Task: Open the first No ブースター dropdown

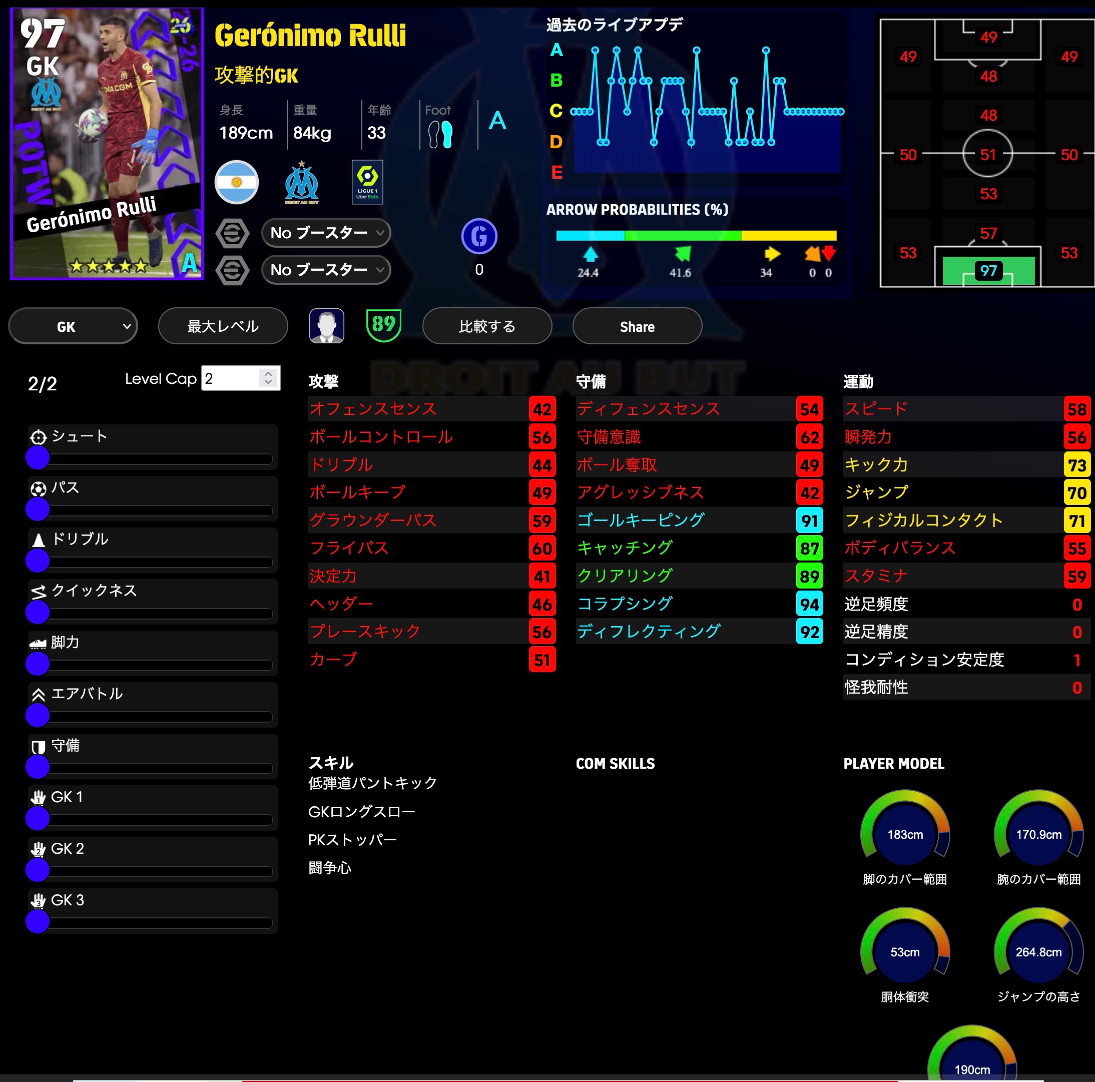Action: (x=326, y=233)
